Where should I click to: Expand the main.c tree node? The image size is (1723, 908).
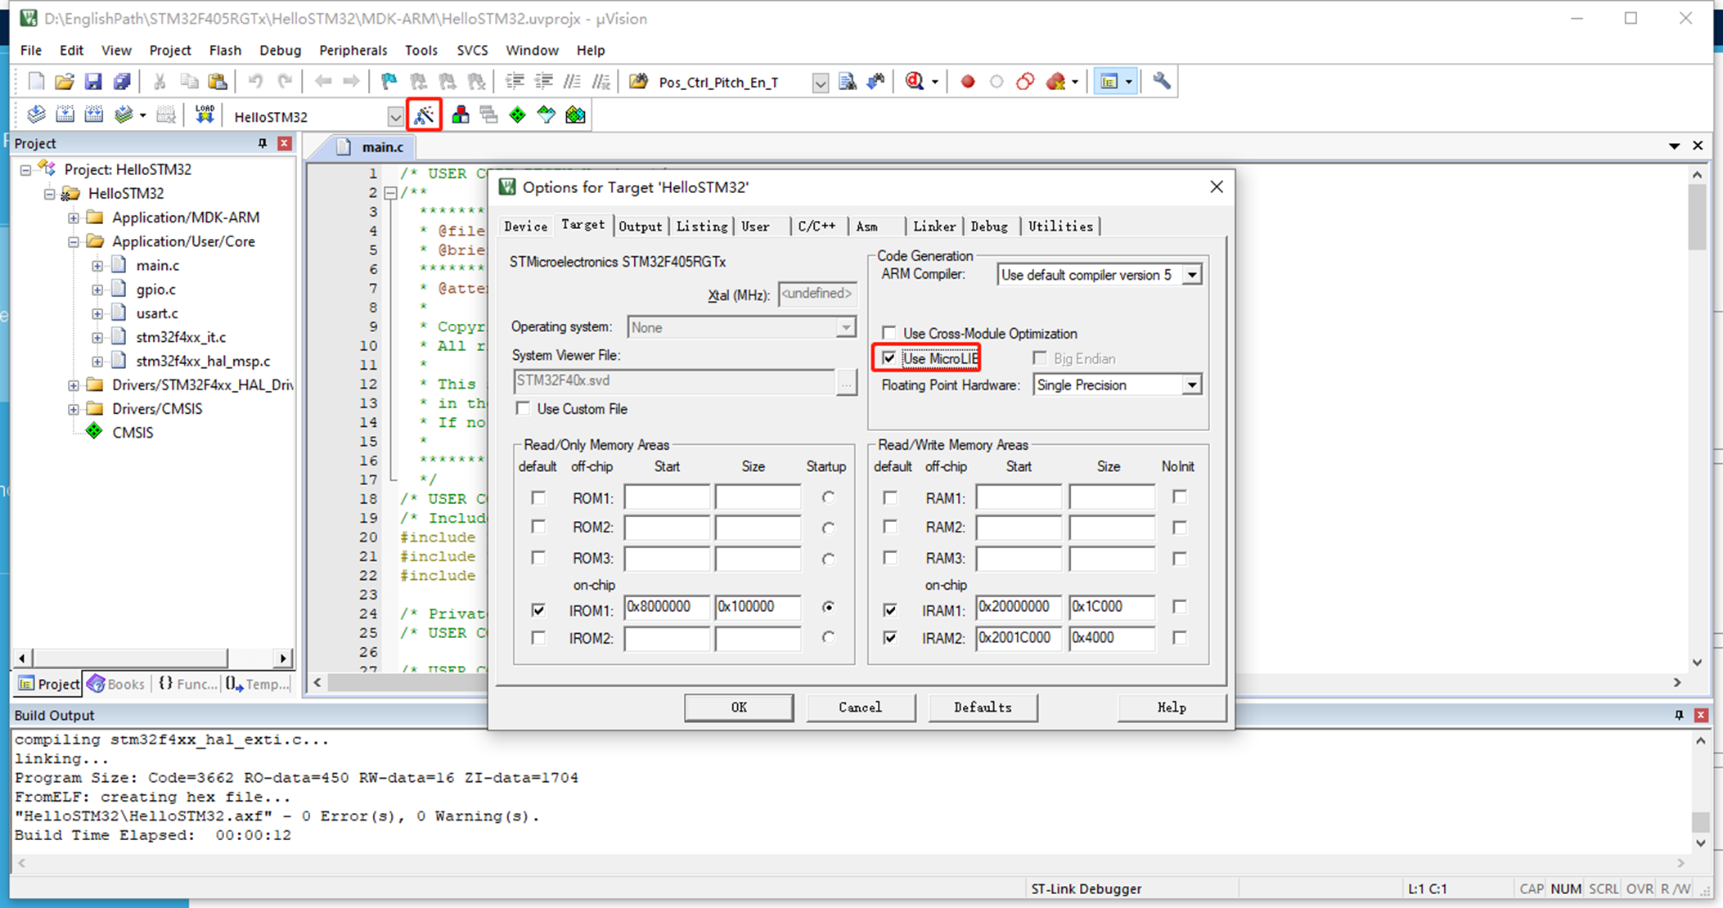pyautogui.click(x=97, y=266)
